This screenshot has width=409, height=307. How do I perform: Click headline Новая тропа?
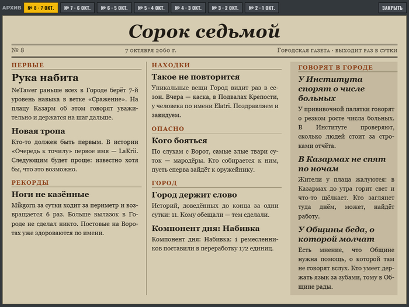coord(38,131)
